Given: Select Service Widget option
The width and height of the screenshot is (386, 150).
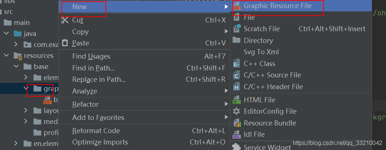Looking at the screenshot, I should point(301,147).
